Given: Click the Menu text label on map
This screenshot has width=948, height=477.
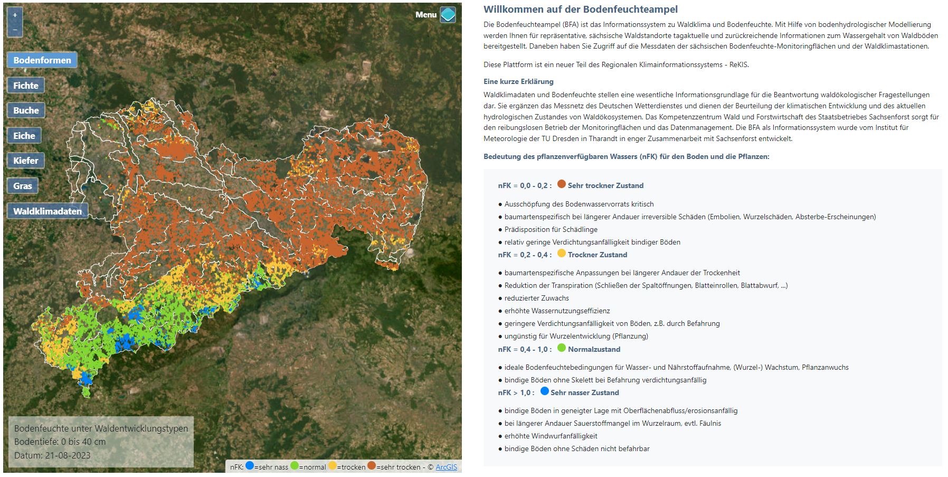Looking at the screenshot, I should point(425,15).
